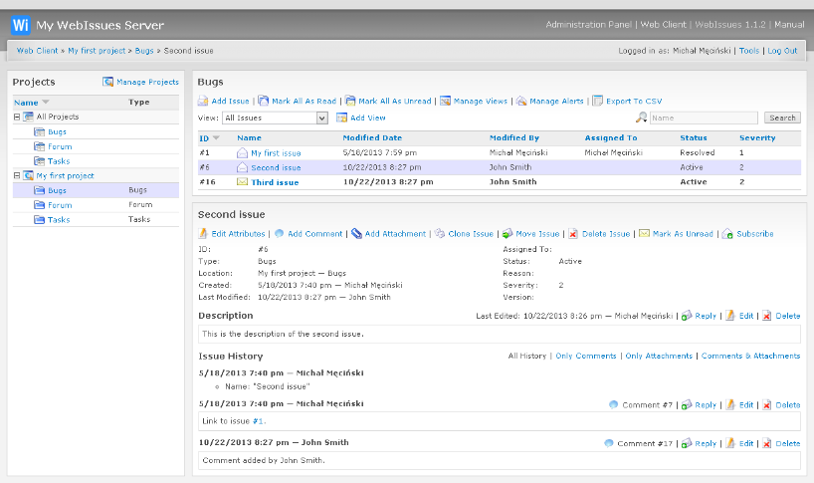
Task: Click the Add Issue icon
Action: [x=203, y=101]
